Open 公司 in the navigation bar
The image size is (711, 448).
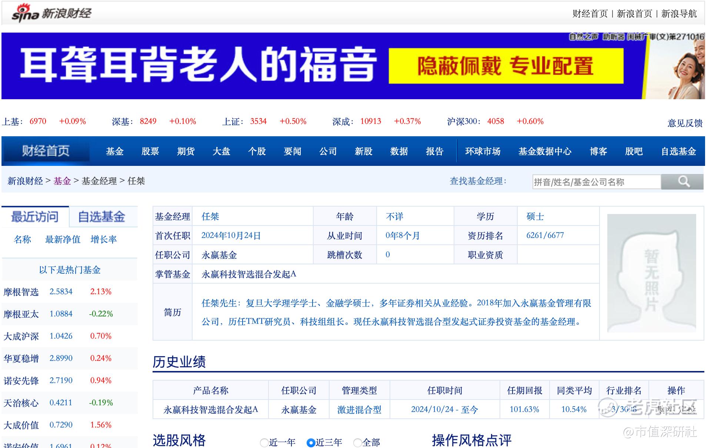point(328,151)
